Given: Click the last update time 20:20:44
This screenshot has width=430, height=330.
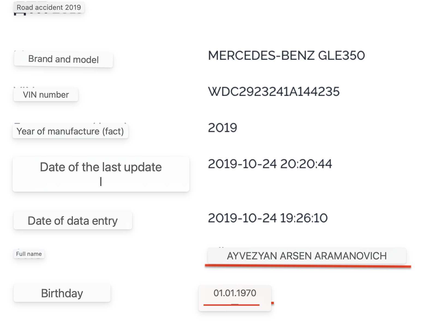Looking at the screenshot, I should 306,164.
